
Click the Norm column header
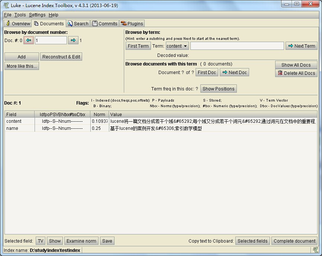point(99,115)
